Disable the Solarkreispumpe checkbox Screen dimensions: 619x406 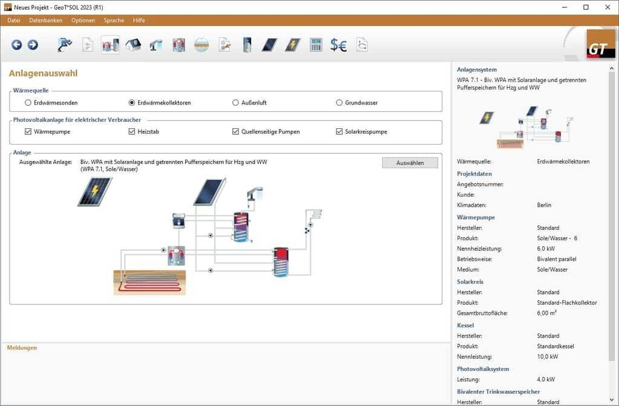click(x=339, y=131)
